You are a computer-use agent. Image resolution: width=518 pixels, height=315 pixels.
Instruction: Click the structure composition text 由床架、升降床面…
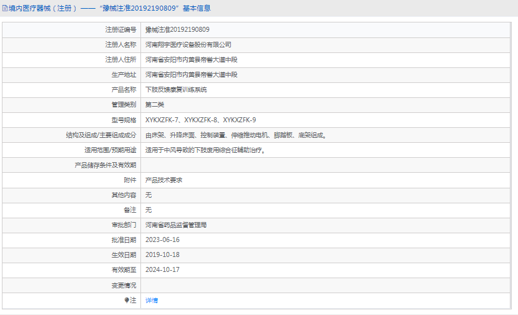click(236, 135)
